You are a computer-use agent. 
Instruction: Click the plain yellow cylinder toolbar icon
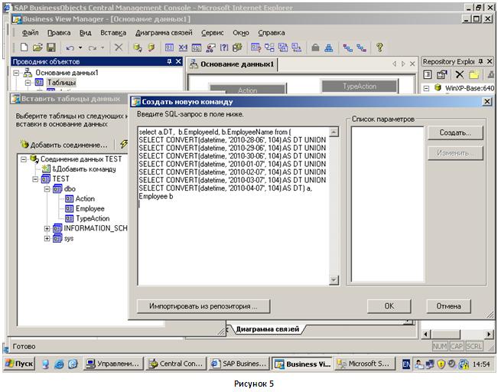[151, 47]
